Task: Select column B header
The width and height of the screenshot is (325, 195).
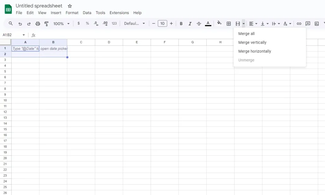Action: pyautogui.click(x=53, y=42)
